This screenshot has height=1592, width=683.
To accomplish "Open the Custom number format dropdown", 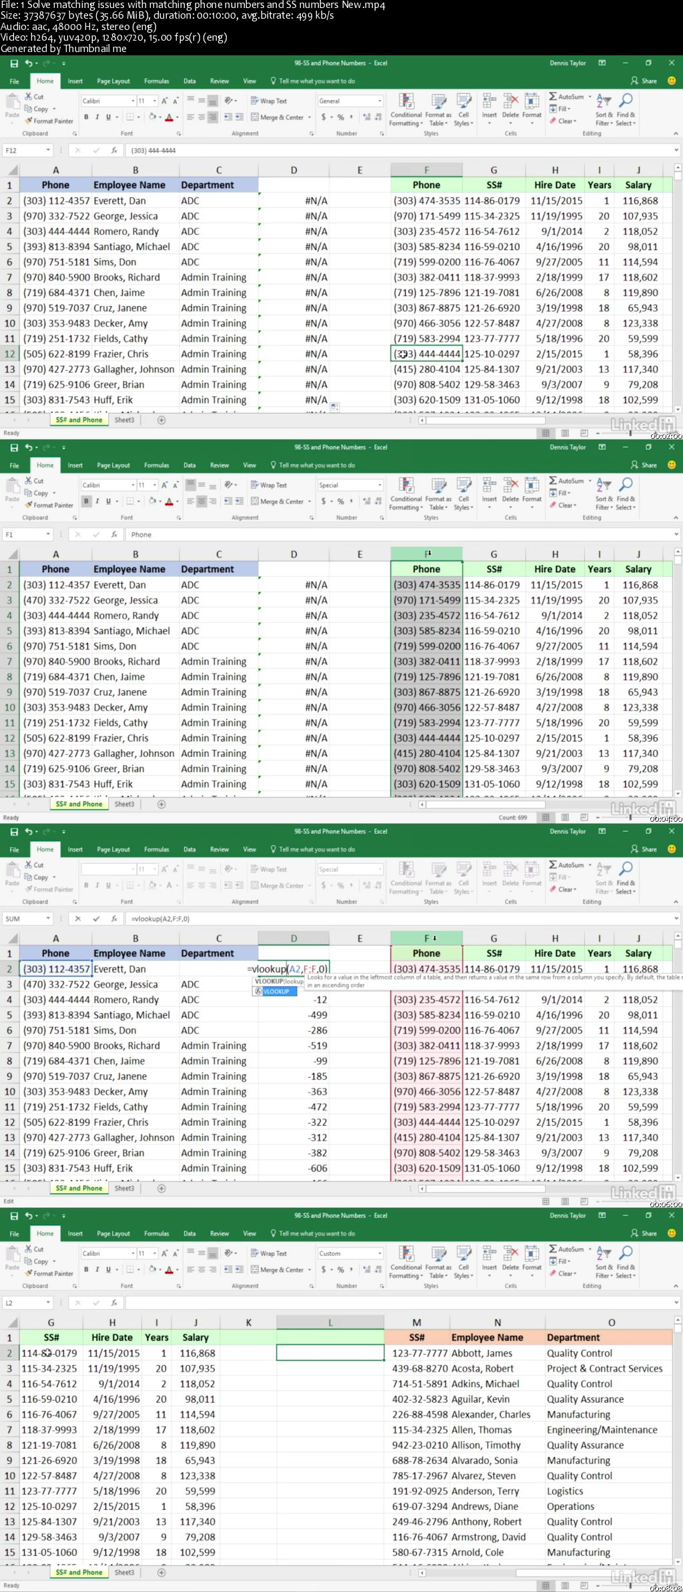I will tap(380, 1253).
